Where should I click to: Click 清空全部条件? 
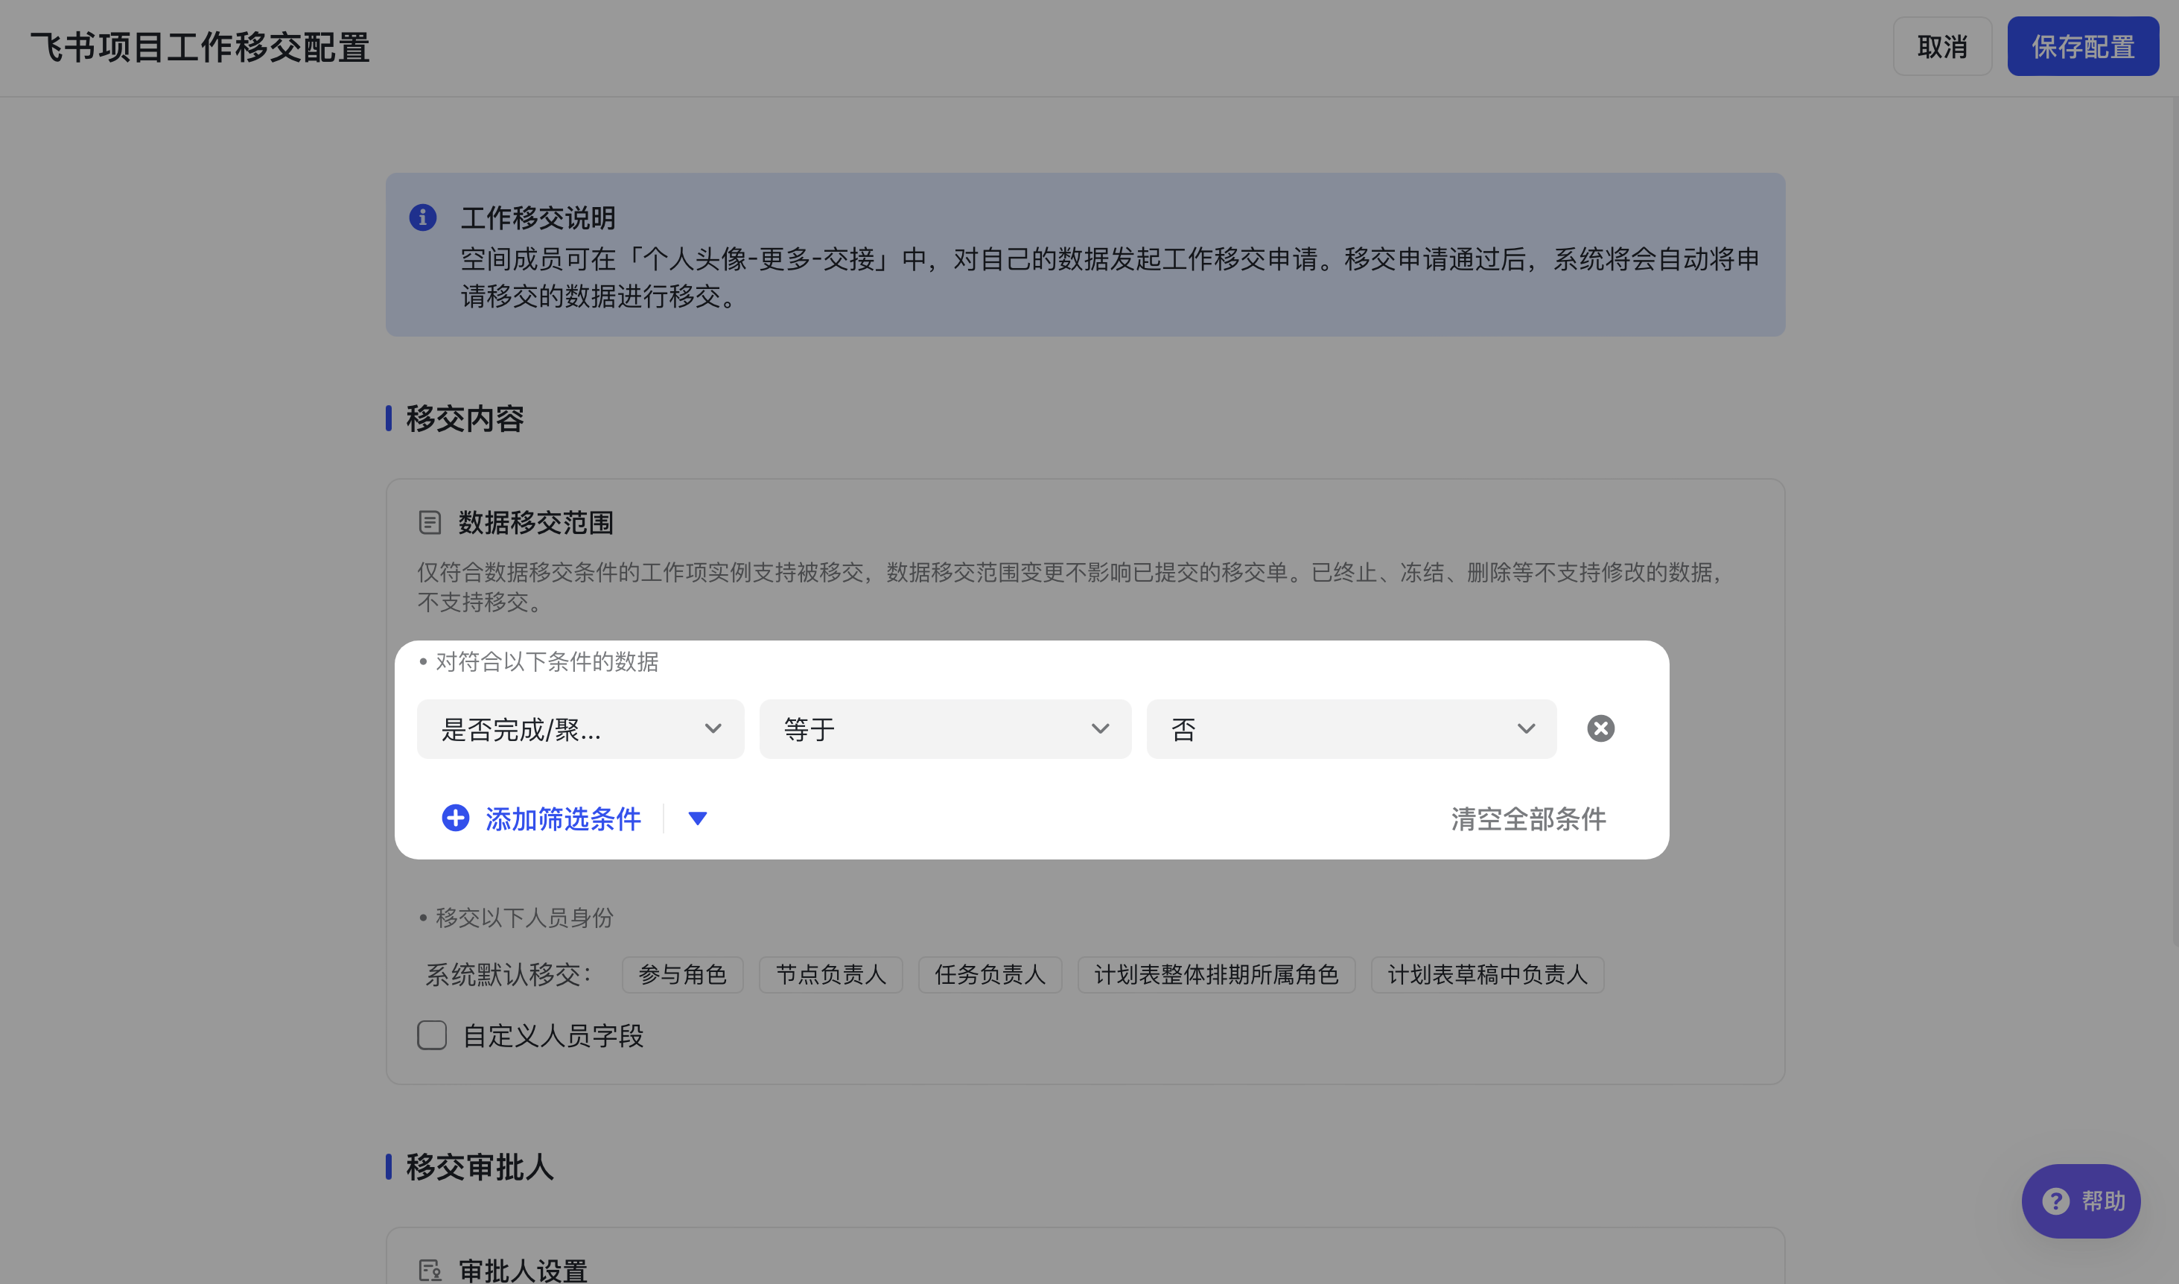[x=1528, y=819]
